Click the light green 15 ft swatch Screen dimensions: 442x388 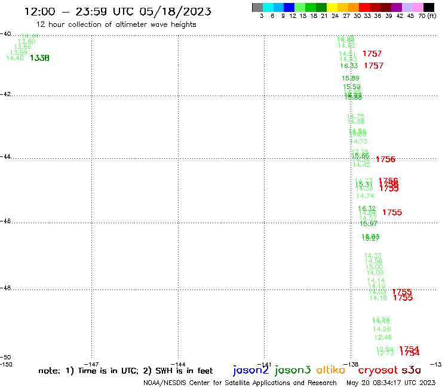300,7
